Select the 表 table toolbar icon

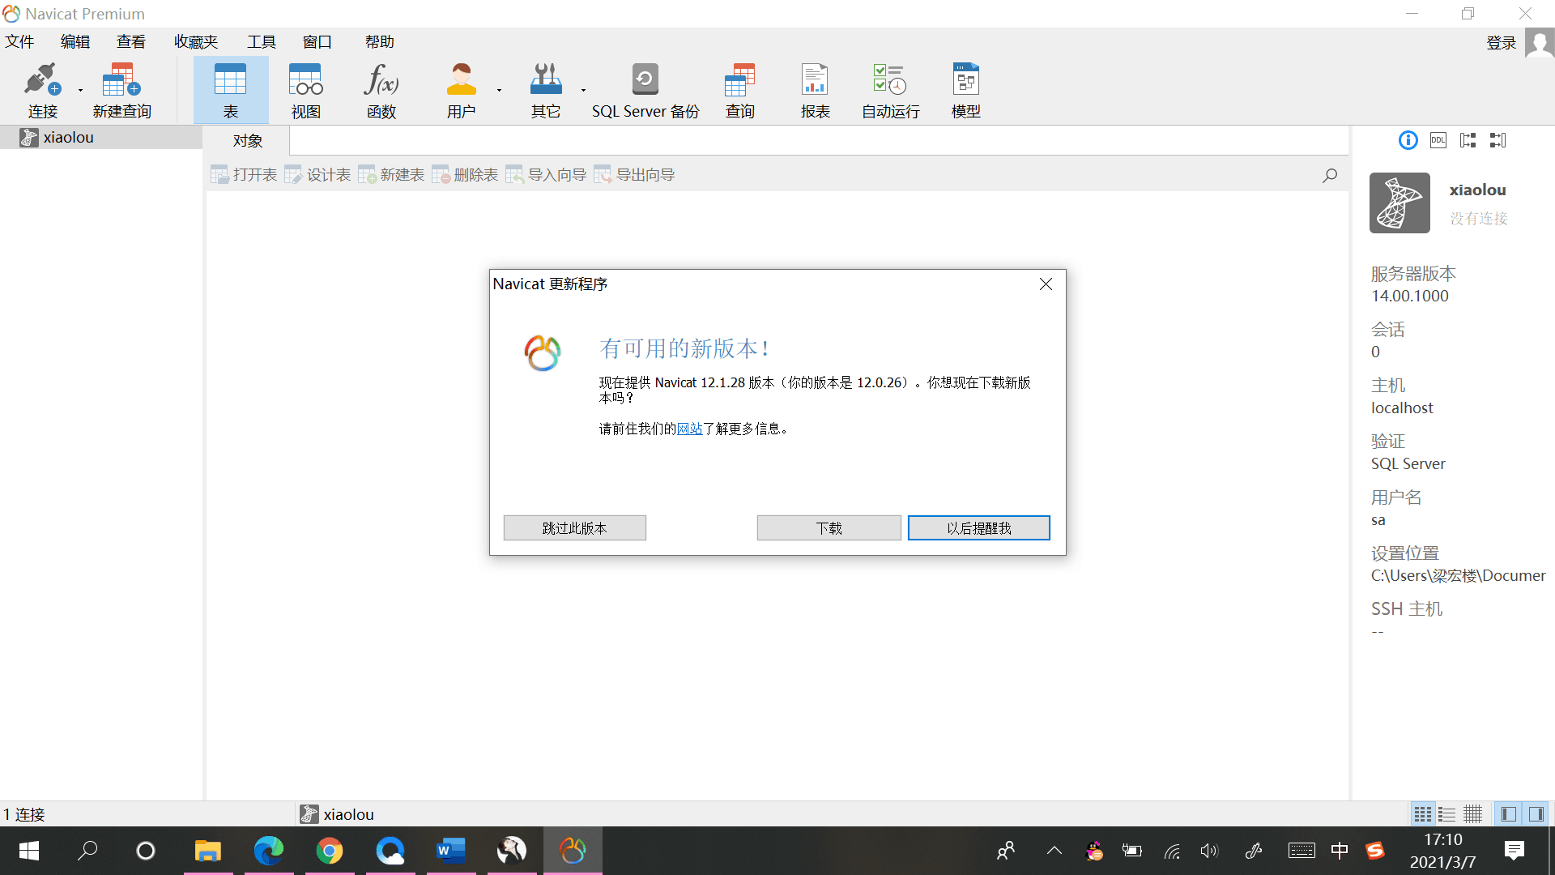[x=231, y=90]
